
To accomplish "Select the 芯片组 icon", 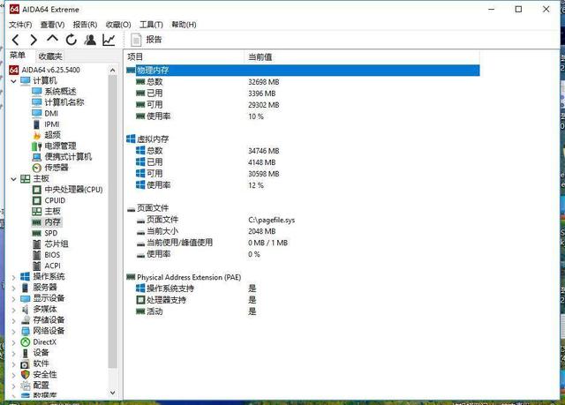I will pos(37,244).
